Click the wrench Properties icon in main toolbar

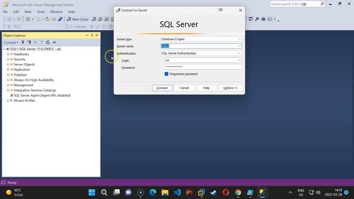pos(257,19)
